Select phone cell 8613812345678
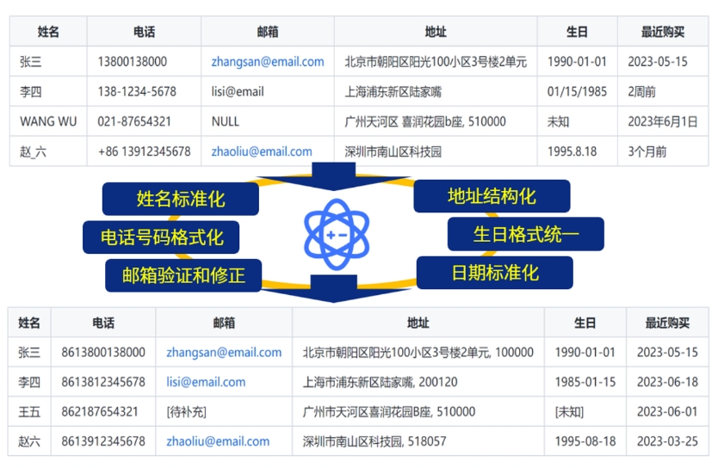 [x=103, y=382]
